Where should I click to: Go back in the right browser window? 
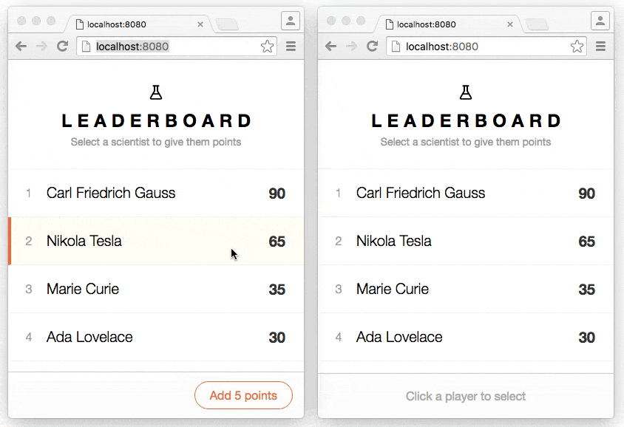pos(330,46)
